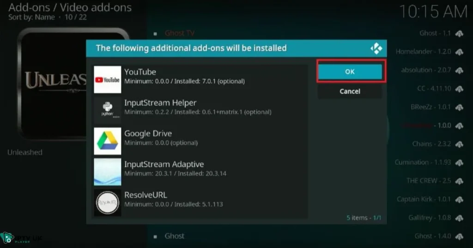Cancel the additional add-ons dialog

pos(350,91)
